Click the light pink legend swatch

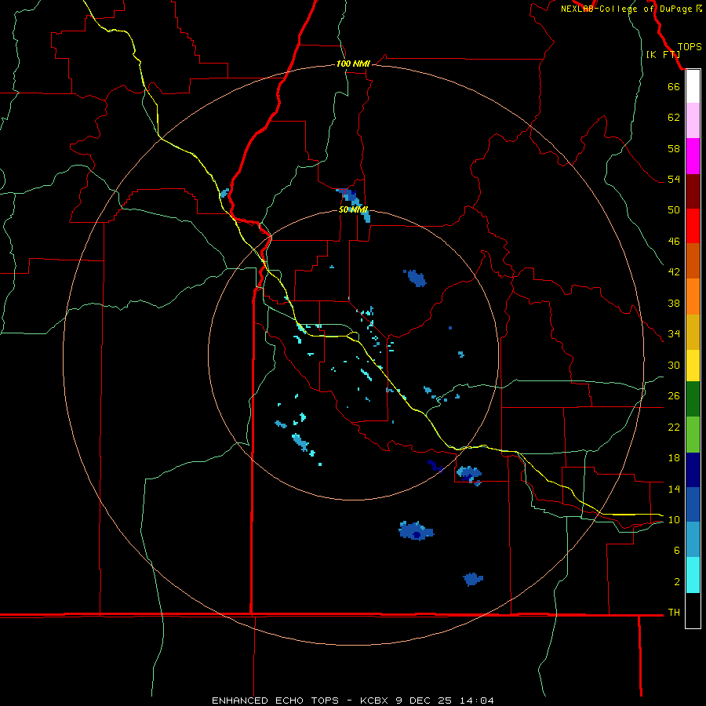(x=693, y=120)
